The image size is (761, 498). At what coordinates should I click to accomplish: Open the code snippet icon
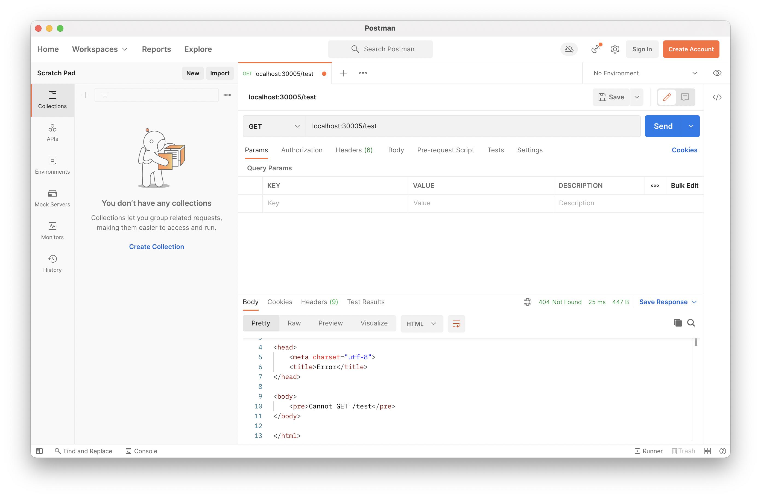[717, 97]
